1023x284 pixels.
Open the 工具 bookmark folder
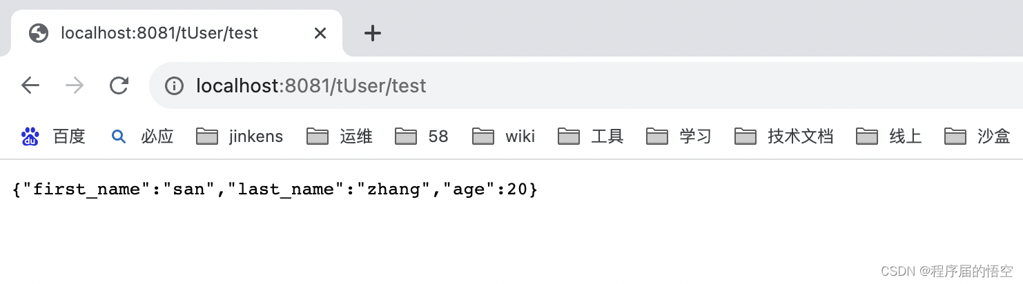point(591,136)
